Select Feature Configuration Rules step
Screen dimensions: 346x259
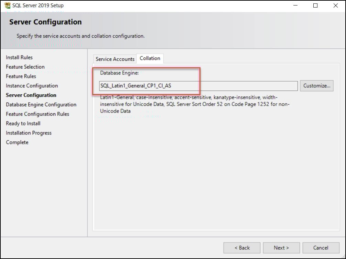tap(37, 114)
